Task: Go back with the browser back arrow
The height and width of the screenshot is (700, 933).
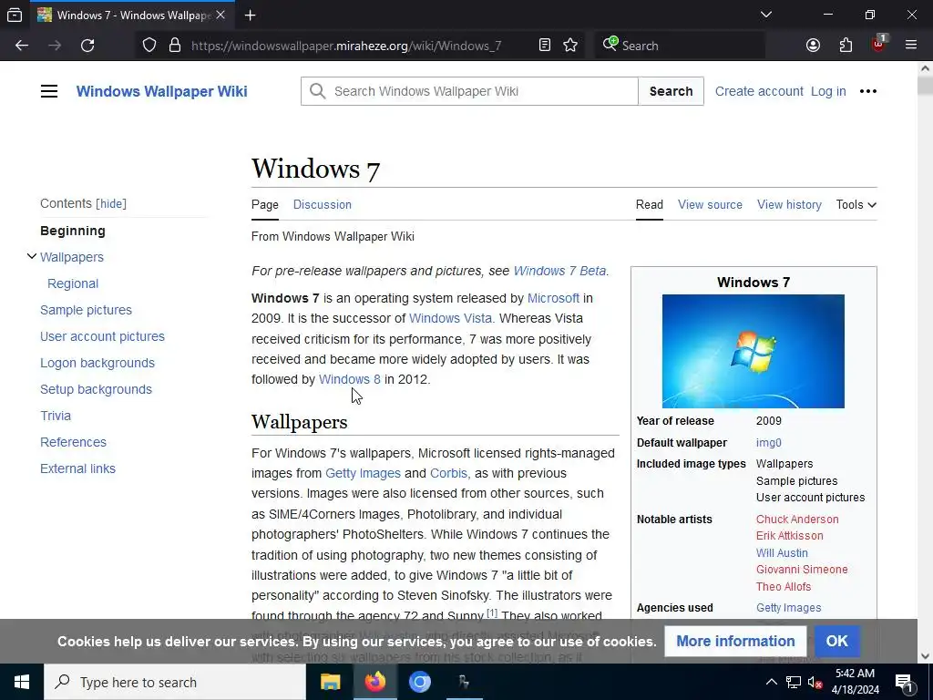Action: 22,46
